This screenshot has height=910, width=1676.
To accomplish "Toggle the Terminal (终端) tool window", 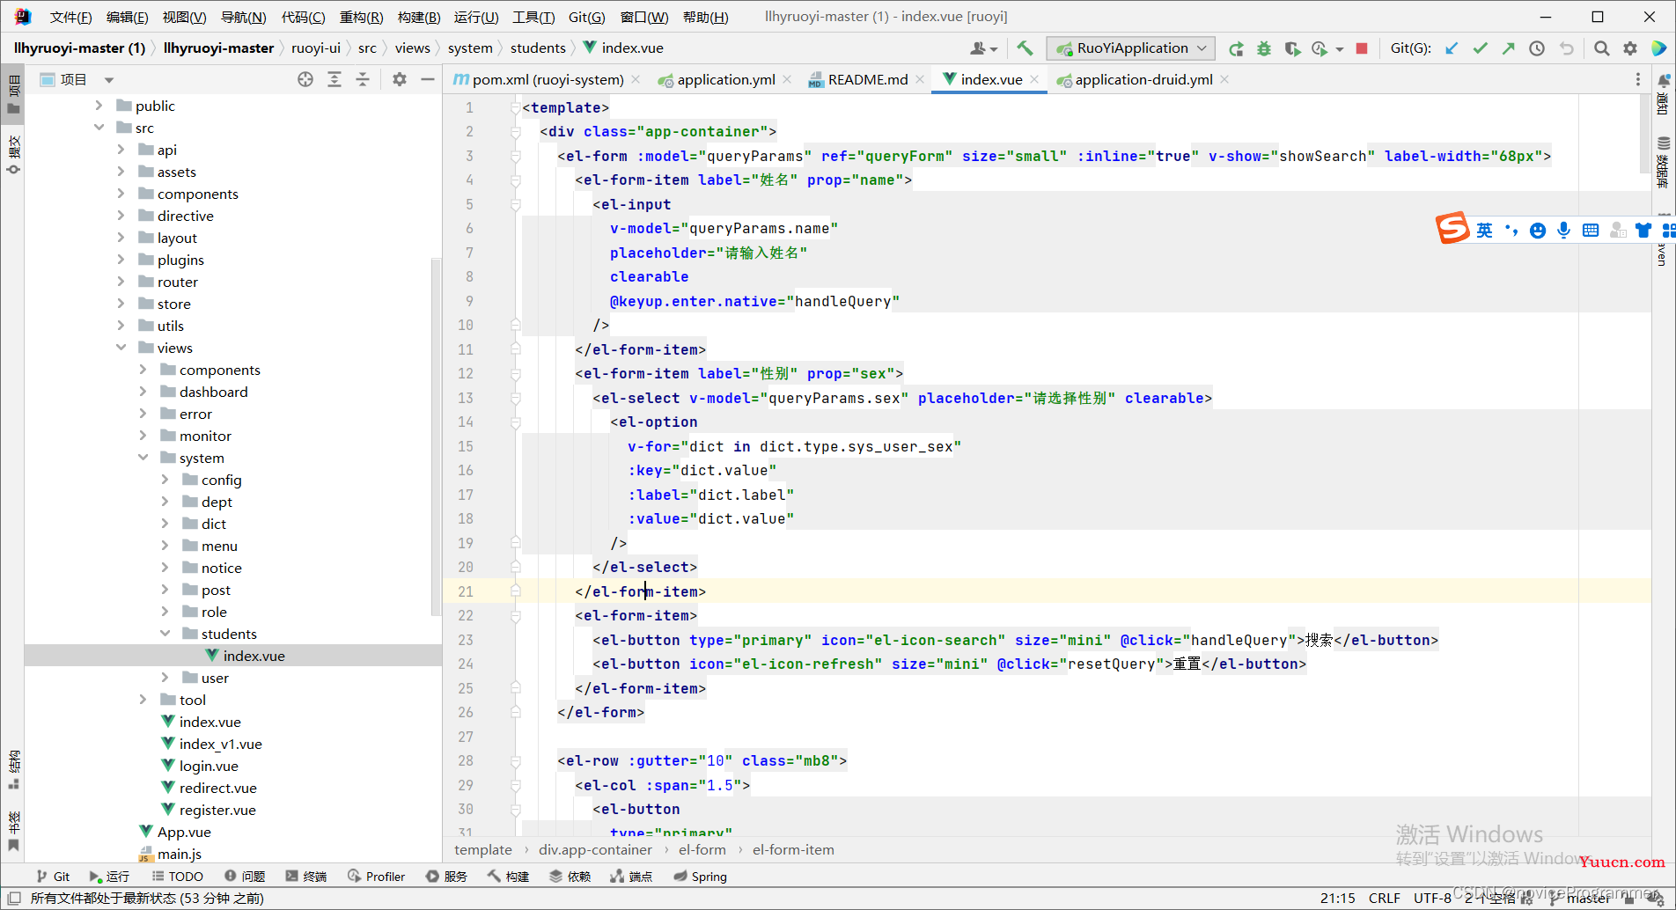I will (x=305, y=877).
